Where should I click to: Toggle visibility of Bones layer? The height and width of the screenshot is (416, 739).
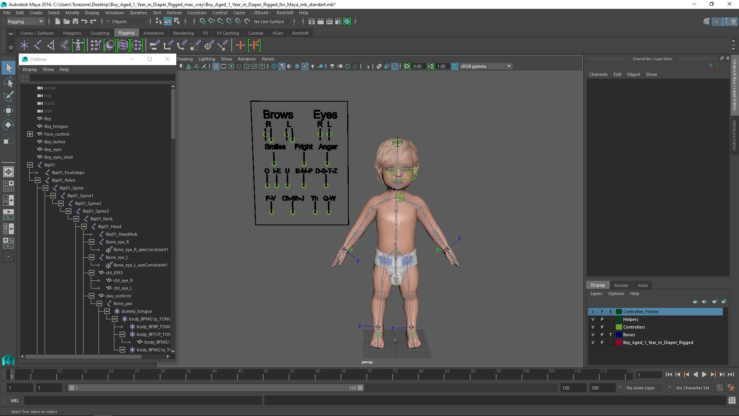[x=593, y=335]
